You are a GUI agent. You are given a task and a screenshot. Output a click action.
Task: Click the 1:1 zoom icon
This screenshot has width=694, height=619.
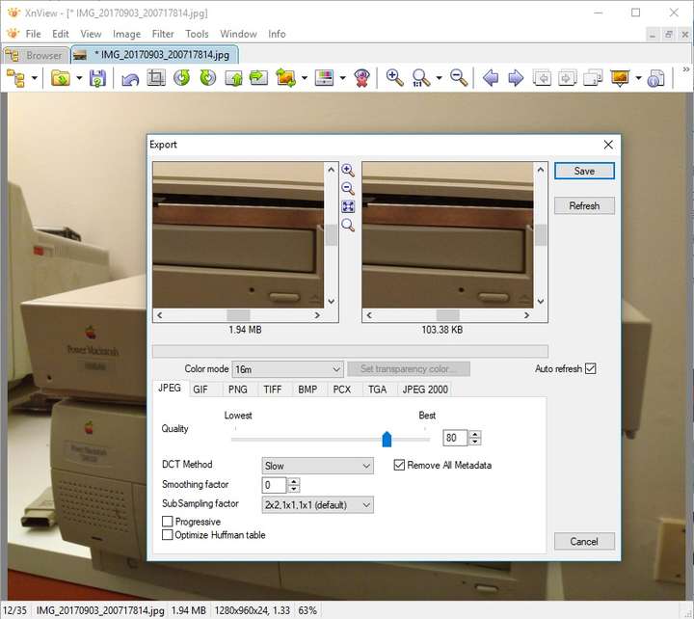(x=420, y=78)
